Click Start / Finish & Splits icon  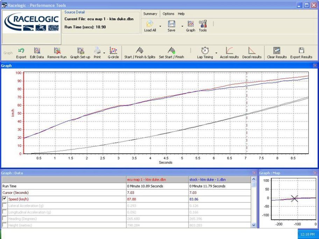coord(140,51)
